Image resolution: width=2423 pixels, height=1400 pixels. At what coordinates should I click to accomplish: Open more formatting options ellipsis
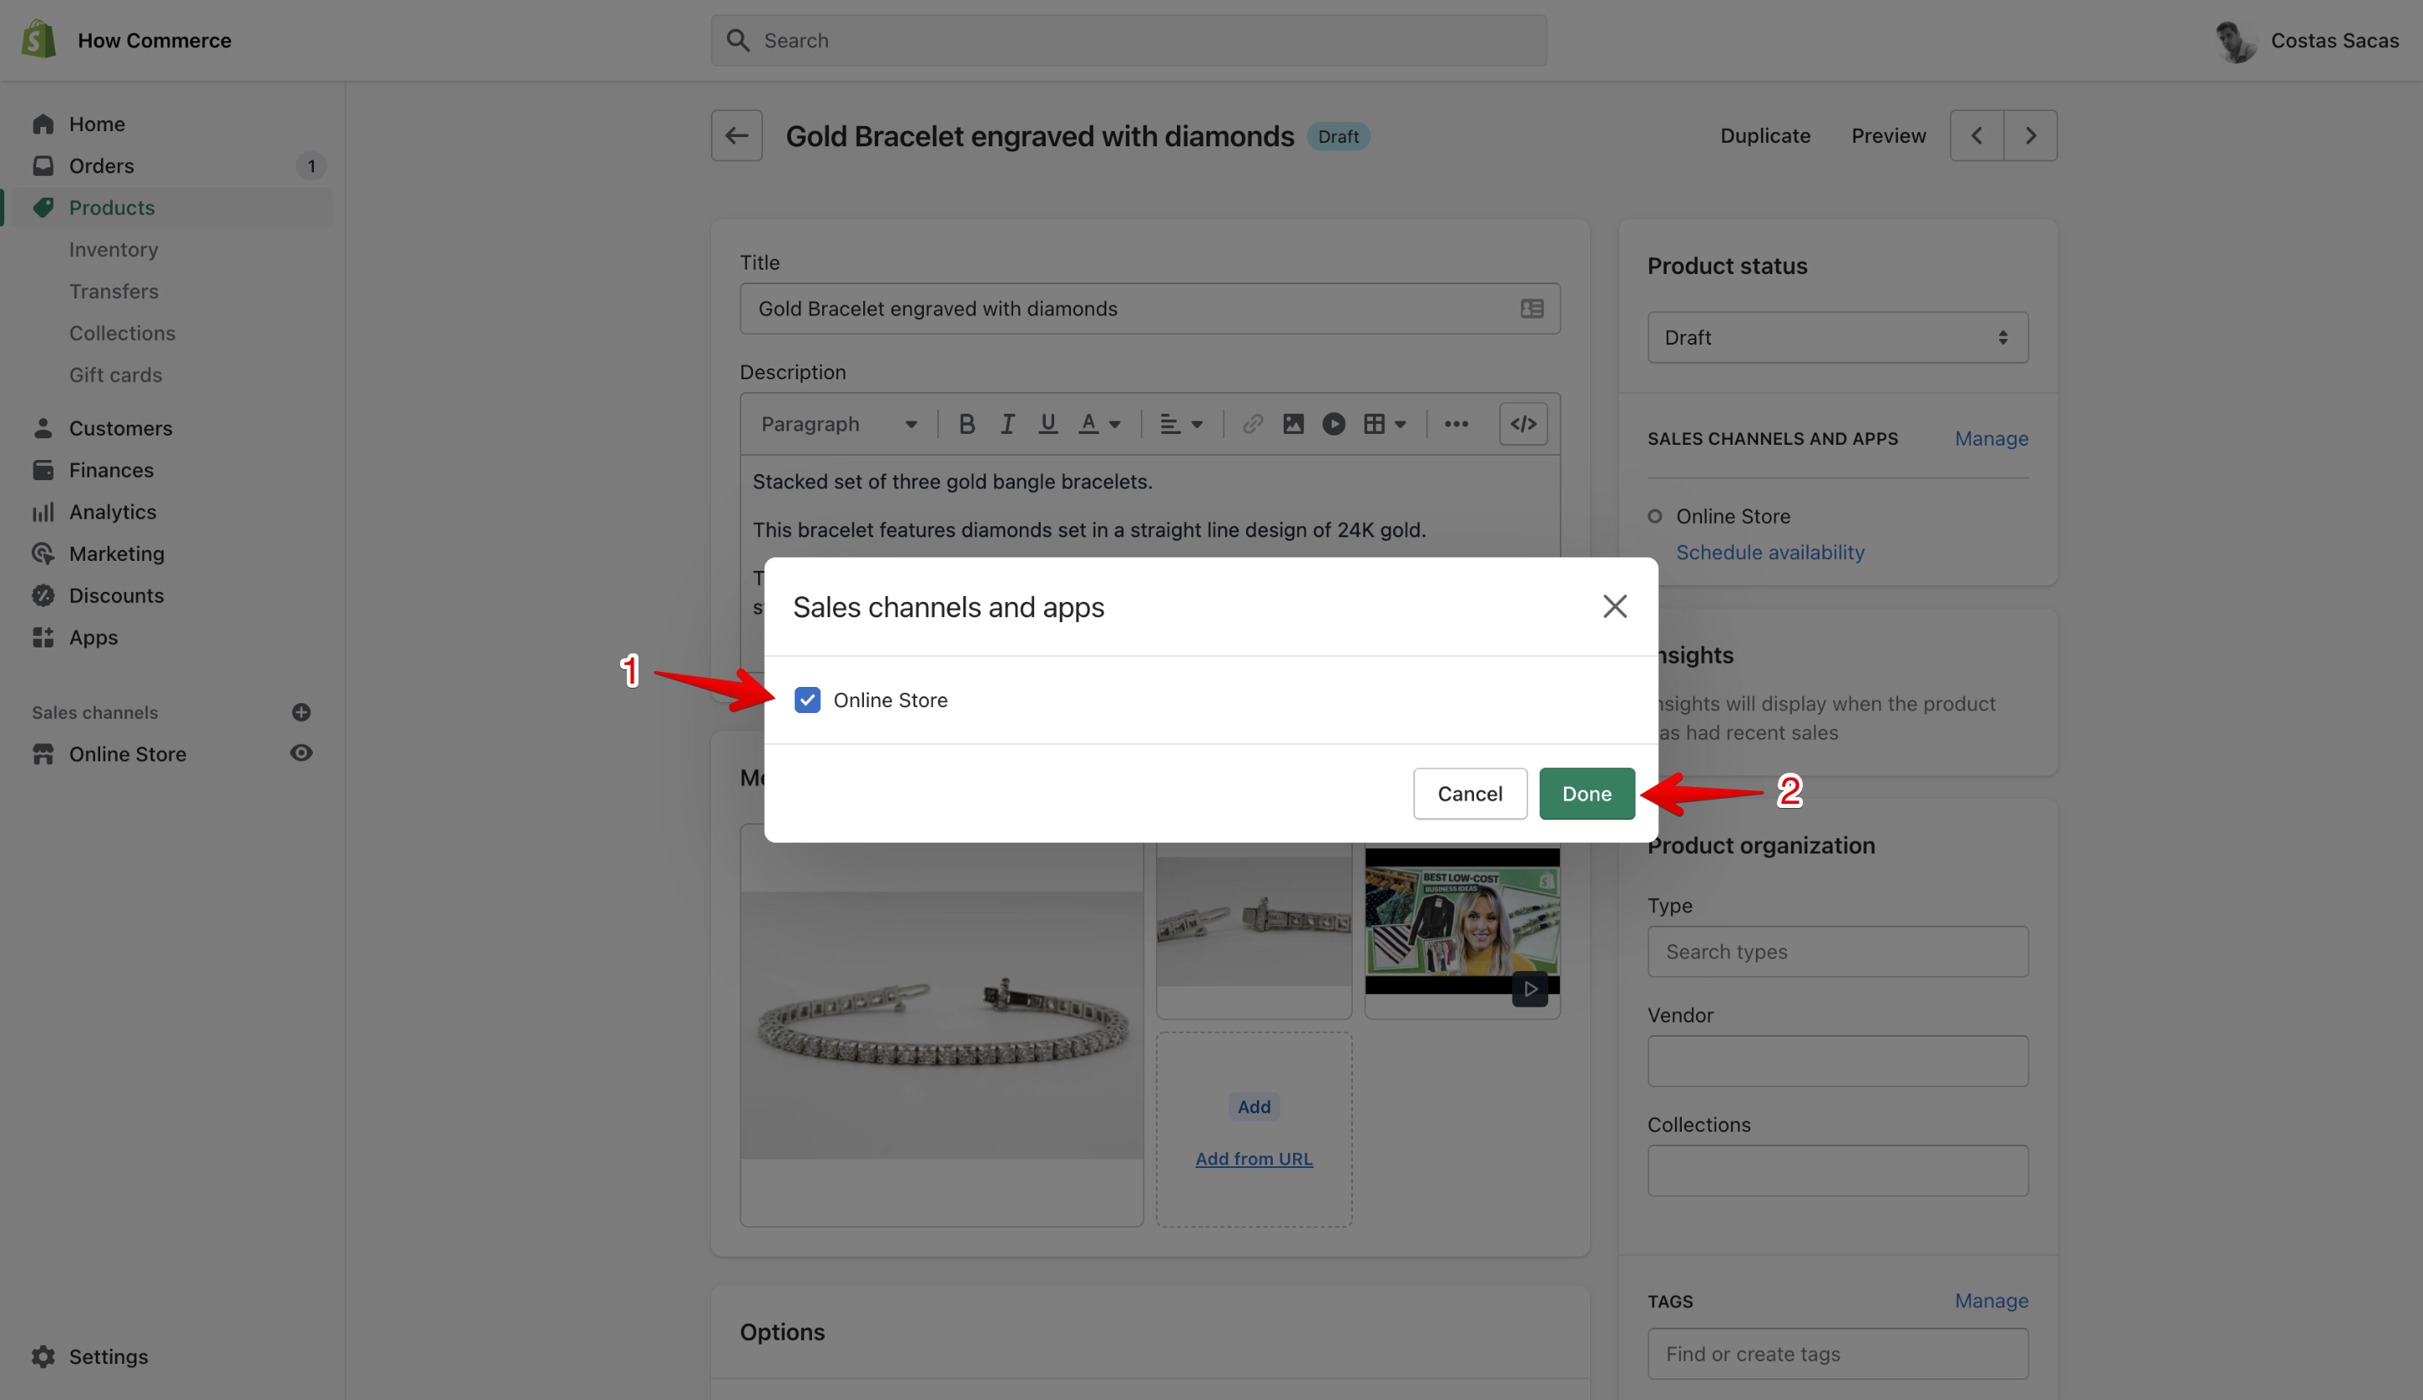pyautogui.click(x=1455, y=424)
